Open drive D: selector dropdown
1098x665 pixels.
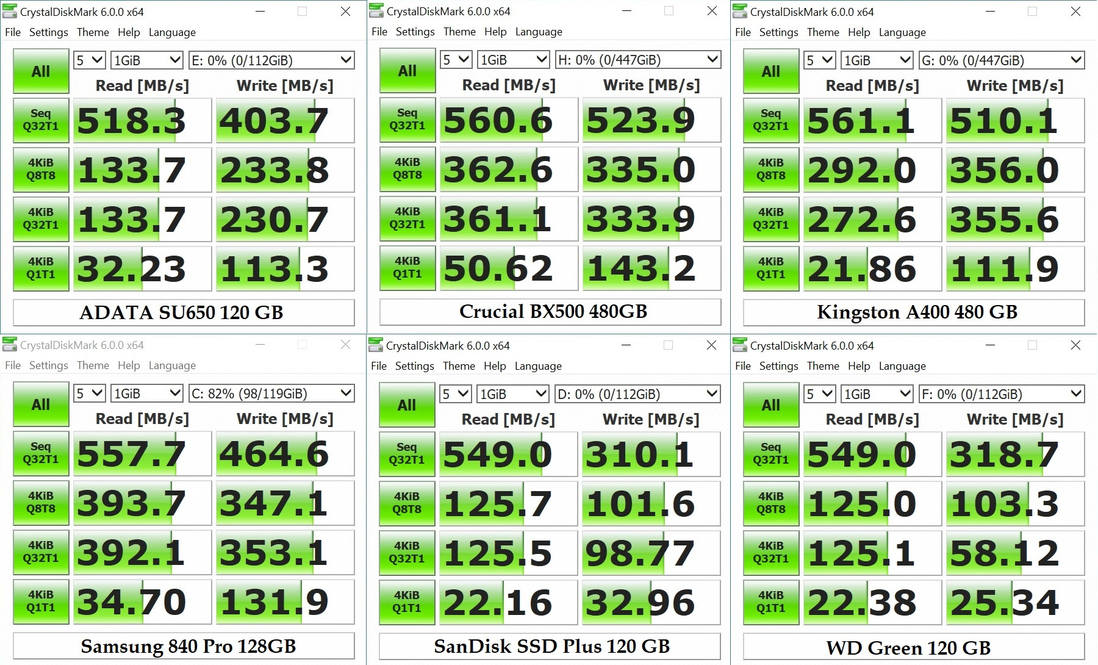[637, 394]
